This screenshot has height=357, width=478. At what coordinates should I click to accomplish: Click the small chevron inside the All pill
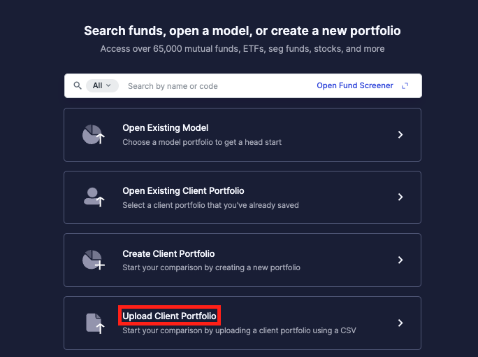coord(108,85)
